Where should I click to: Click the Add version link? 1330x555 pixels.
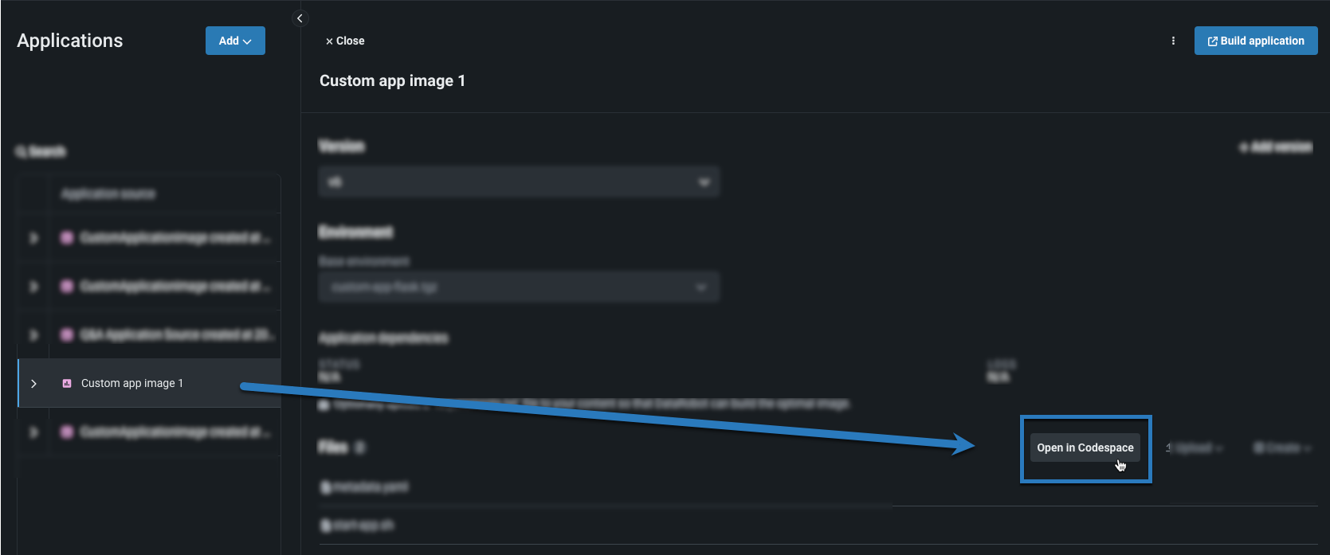click(x=1276, y=147)
